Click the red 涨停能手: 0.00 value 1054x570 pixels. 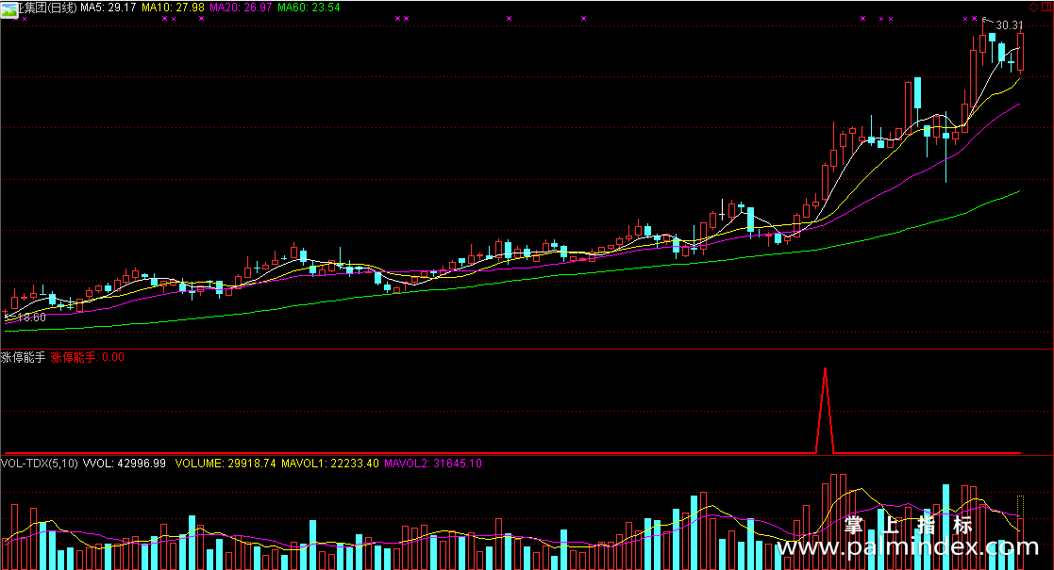(x=88, y=357)
